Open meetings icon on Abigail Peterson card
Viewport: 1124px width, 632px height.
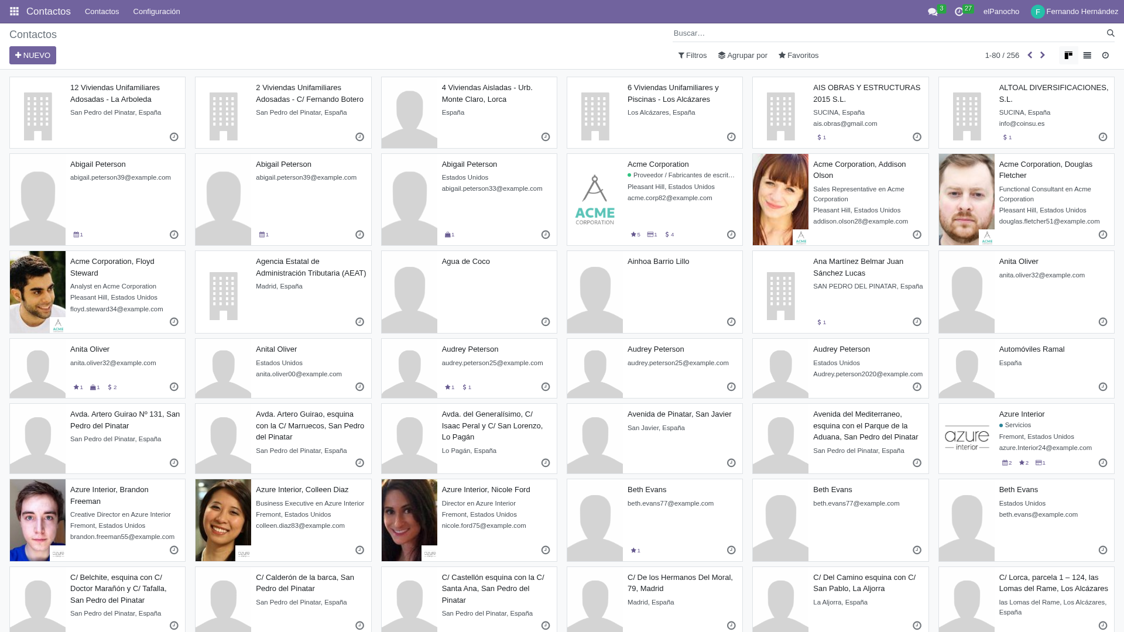pos(77,234)
